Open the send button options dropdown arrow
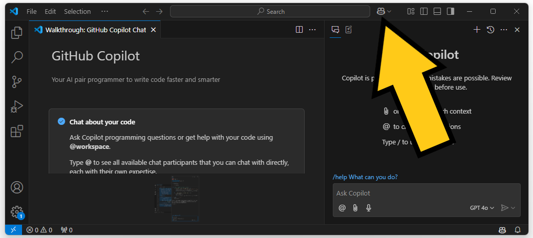This screenshot has width=533, height=238. coord(513,208)
